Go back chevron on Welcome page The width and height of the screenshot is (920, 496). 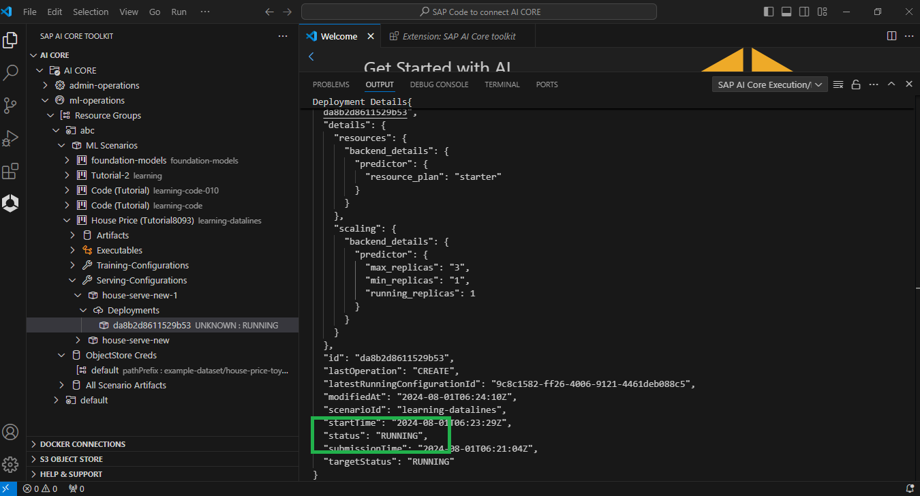pyautogui.click(x=311, y=57)
